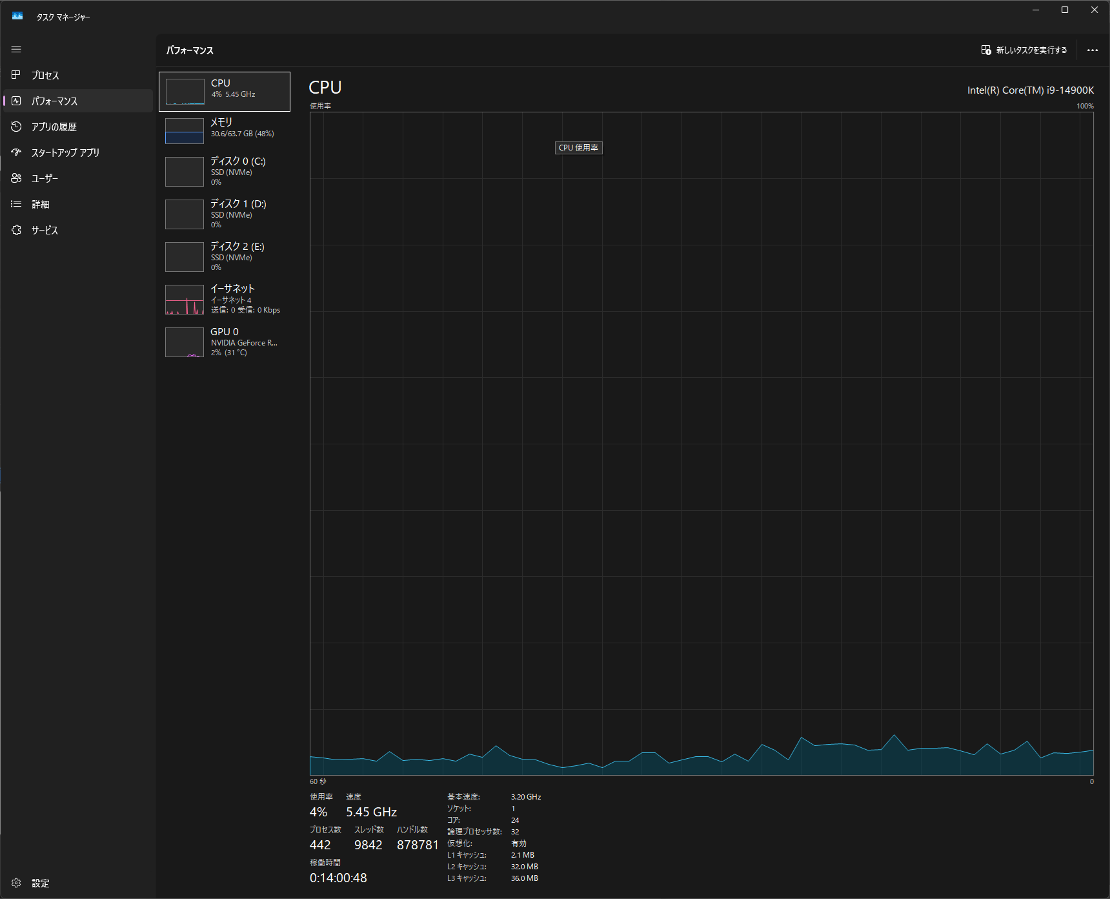The height and width of the screenshot is (899, 1110).
Task: Open the プロセス page icon
Action: (x=16, y=75)
